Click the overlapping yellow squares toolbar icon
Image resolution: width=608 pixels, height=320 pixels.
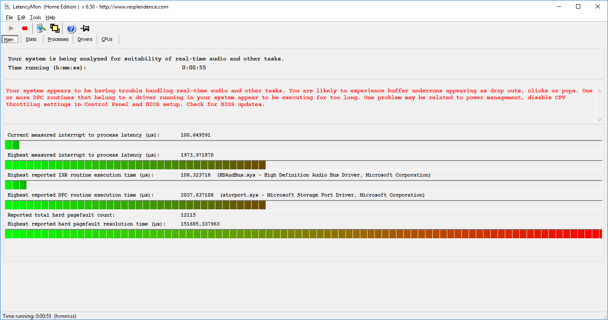55,29
